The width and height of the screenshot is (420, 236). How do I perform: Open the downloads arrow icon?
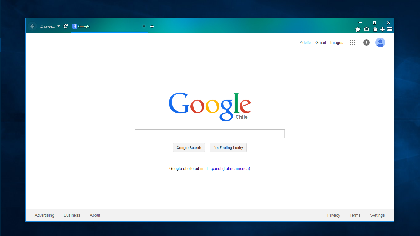coord(382,29)
